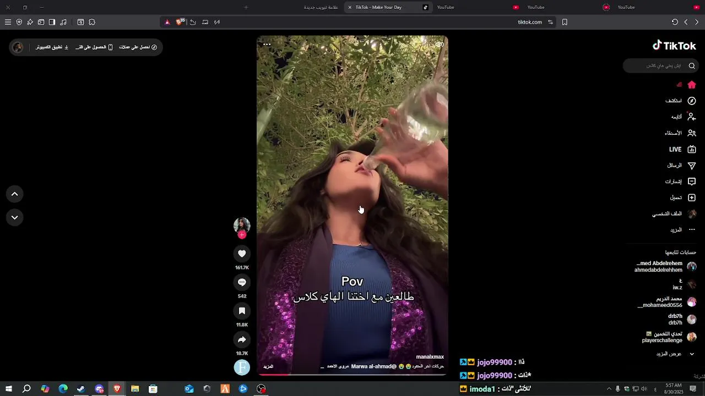Open Friends (الأصدقاء) in the sidebar
This screenshot has height=396, width=705.
(680, 133)
